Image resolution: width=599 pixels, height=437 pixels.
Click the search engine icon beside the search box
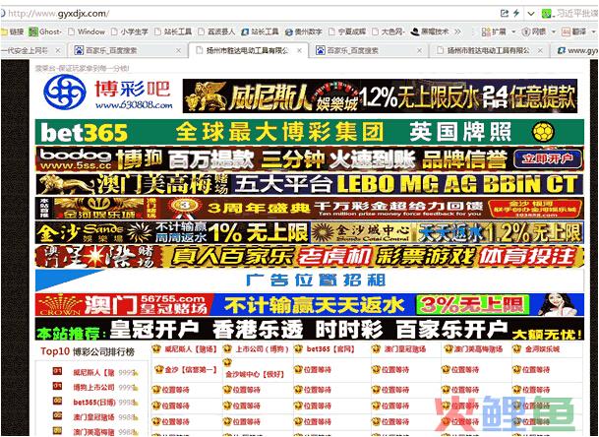(547, 14)
